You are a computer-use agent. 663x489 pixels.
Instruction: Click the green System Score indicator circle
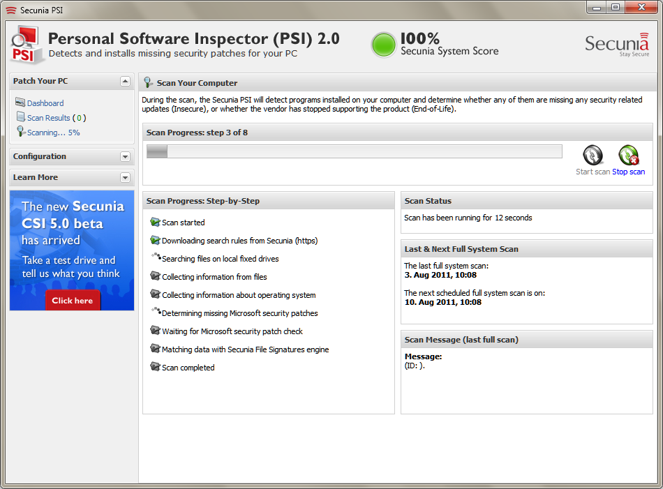coord(384,45)
